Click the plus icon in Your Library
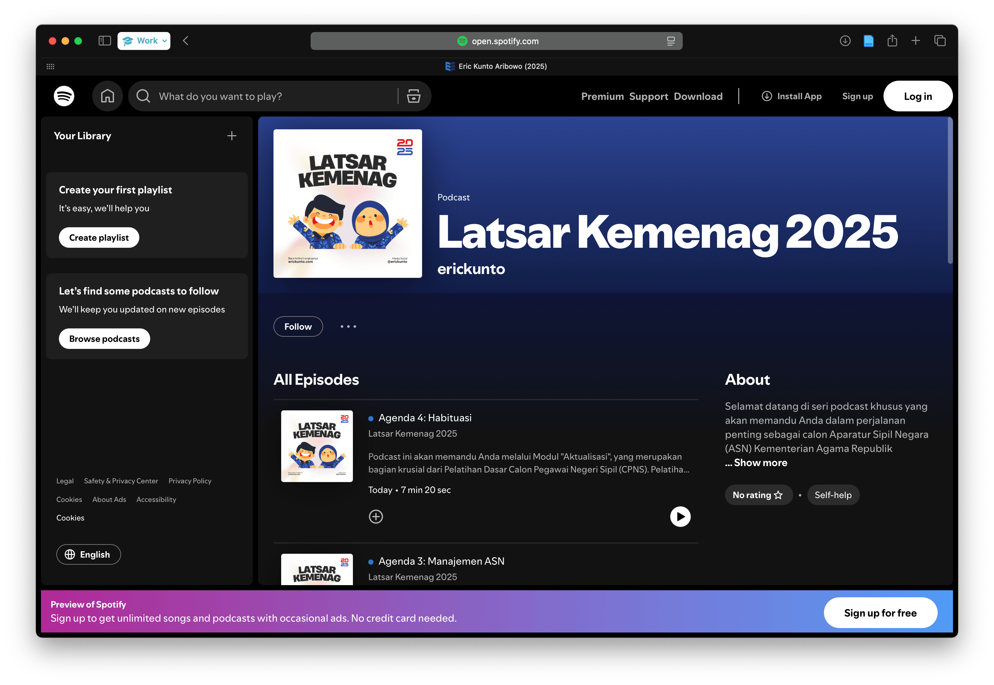 click(232, 136)
